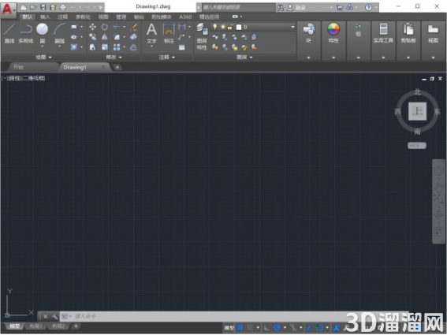Image resolution: width=447 pixels, height=335 pixels.
Task: Select the Mirror tool in Modify panel
Action: point(105,37)
